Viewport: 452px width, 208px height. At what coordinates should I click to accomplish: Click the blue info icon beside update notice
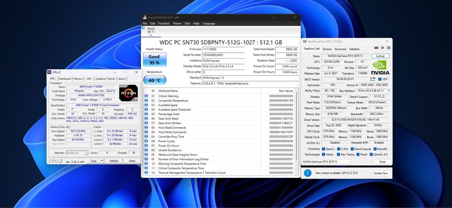click(x=307, y=173)
